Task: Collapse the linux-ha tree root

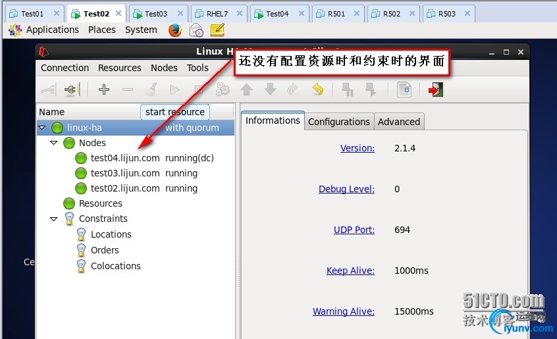Action: pos(42,128)
